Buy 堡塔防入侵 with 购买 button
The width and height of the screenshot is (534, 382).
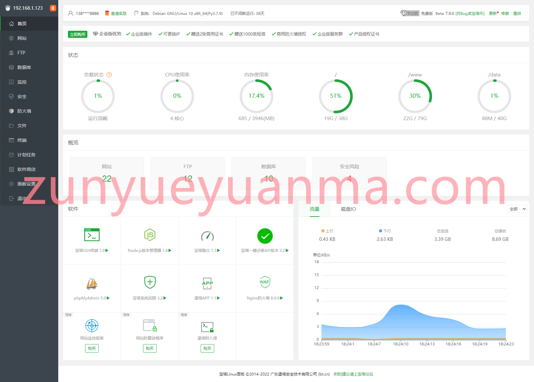207,348
